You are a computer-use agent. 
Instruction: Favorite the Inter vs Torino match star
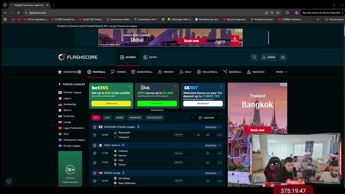pos(95,162)
